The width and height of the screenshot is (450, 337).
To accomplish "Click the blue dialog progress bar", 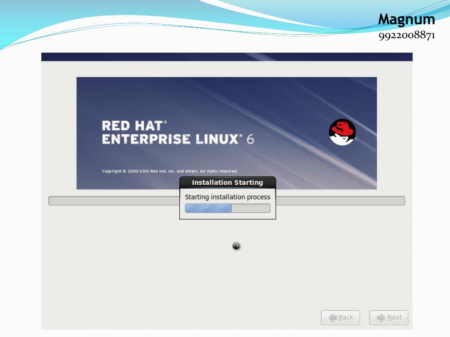I will click(228, 208).
